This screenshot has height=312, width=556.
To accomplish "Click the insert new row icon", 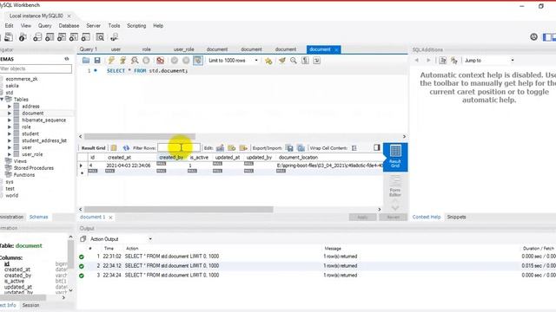I will click(x=232, y=148).
